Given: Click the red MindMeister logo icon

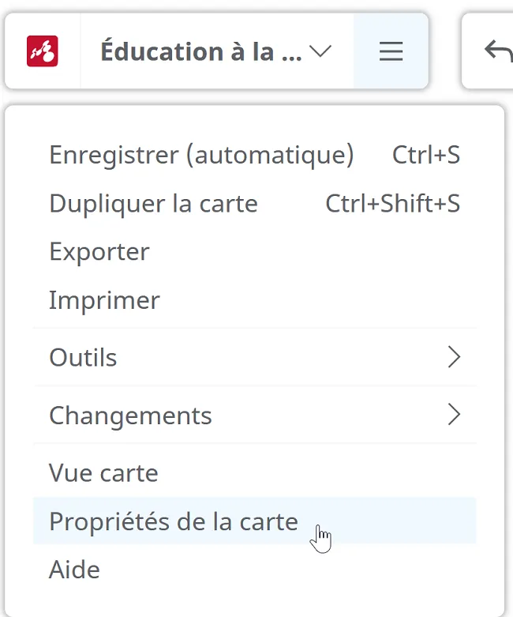Looking at the screenshot, I should (x=43, y=51).
